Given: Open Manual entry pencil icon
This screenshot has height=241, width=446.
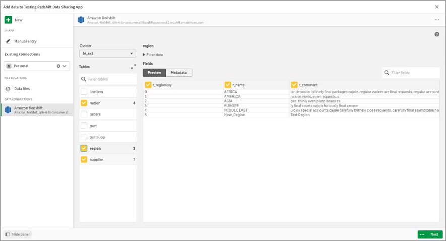Looking at the screenshot, I should 8,41.
